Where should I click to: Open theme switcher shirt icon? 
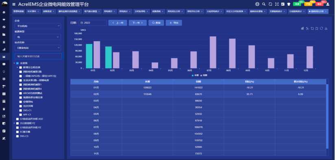pos(289,4)
